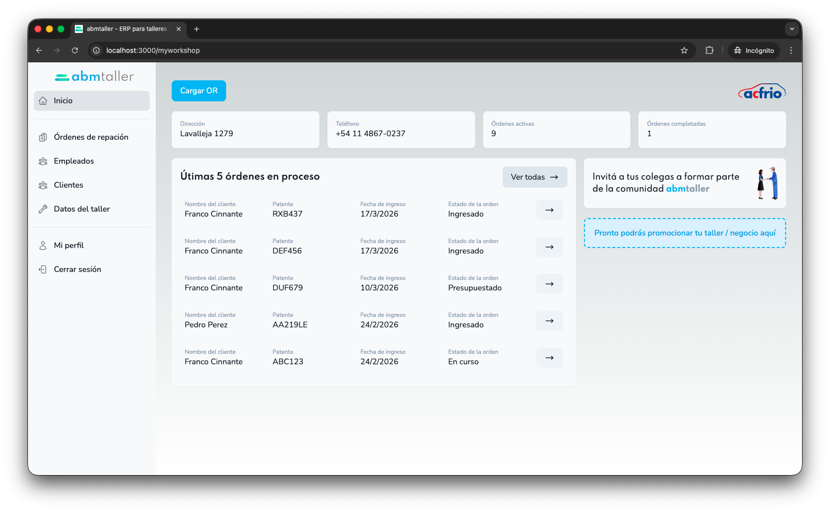Click the Órdenes de repación clipboard icon
830x512 pixels.
pos(43,137)
